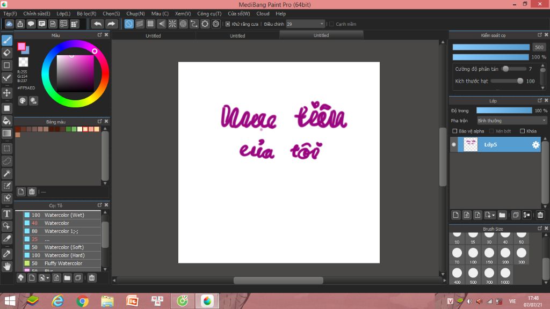Select the Hand tool
Viewport: 550px width, 309px height.
(x=6, y=267)
